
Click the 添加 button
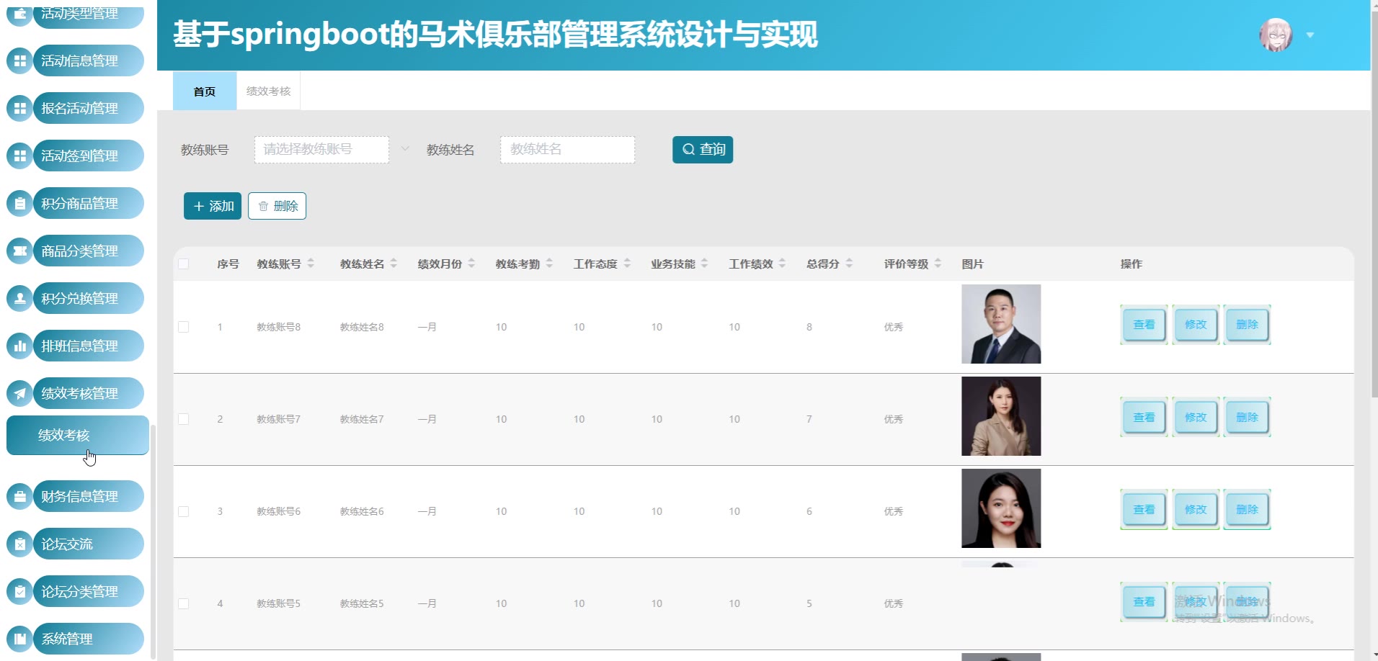(213, 206)
